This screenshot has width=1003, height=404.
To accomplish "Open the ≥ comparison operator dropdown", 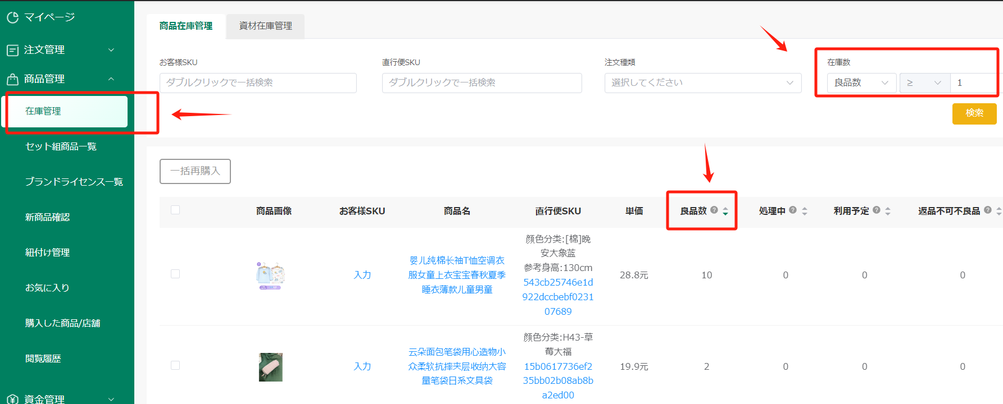I will point(924,83).
